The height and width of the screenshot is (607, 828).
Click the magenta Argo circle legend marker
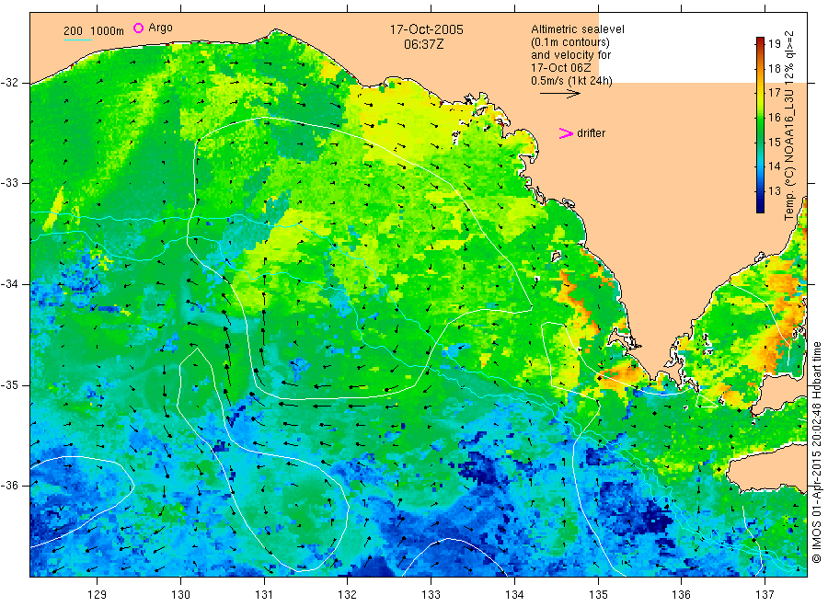pos(138,28)
